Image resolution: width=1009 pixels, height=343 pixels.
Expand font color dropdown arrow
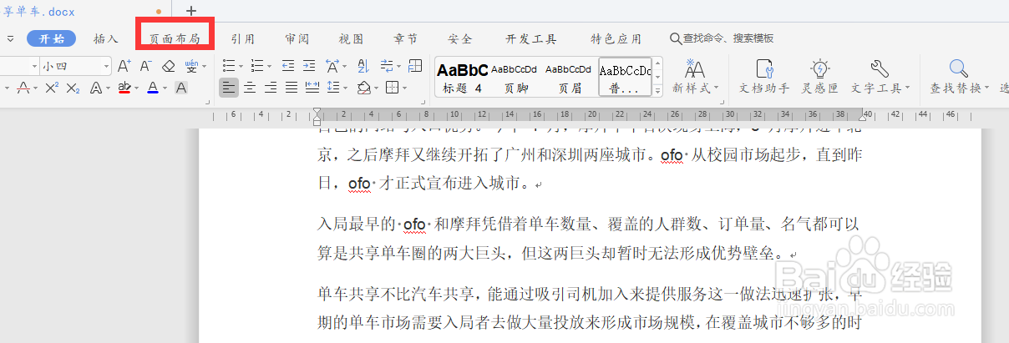(165, 88)
